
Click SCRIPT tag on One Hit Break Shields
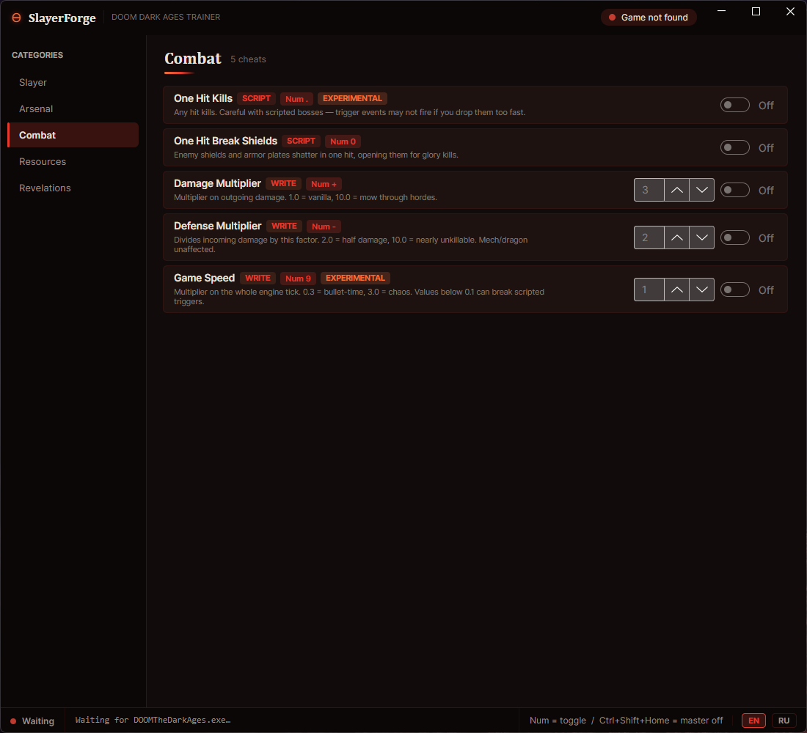[x=301, y=141]
